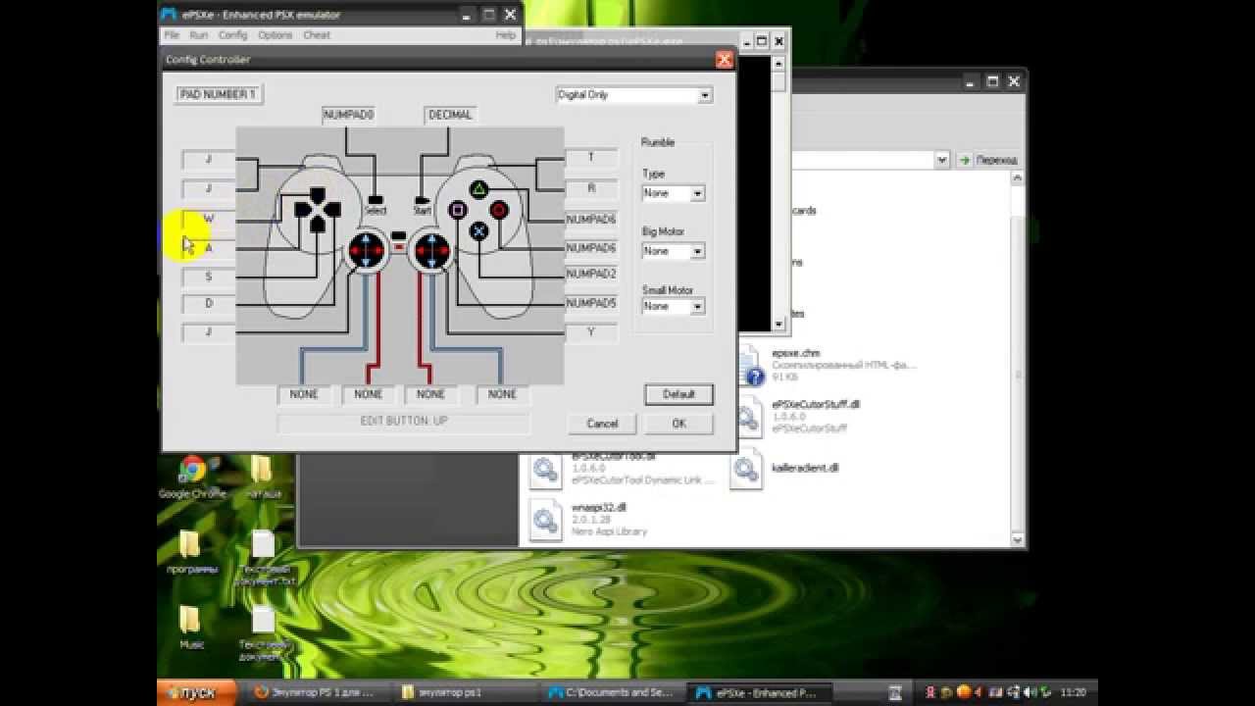Click the ePSXe logo icon in the title bar
This screenshot has height=706, width=1255.
[170, 15]
